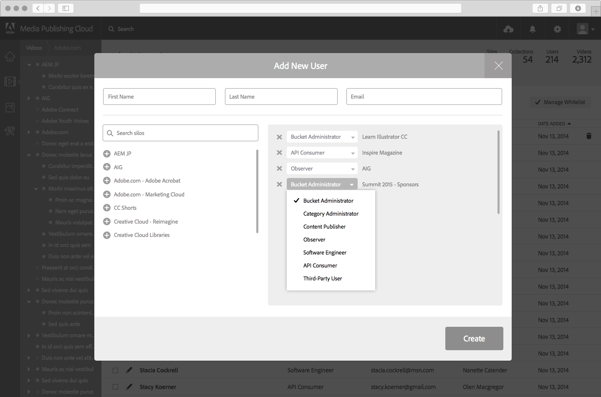Select API Consumer option in role menu
This screenshot has width=601, height=397.
tap(331, 265)
